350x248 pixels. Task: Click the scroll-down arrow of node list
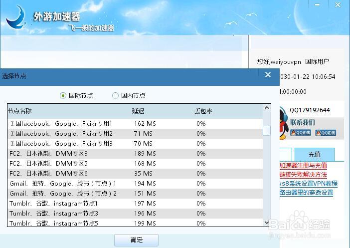click(267, 223)
